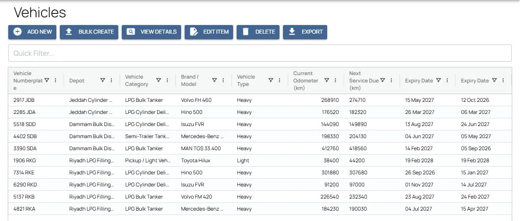Sort by Next Service Due (km) header label

tap(363, 80)
